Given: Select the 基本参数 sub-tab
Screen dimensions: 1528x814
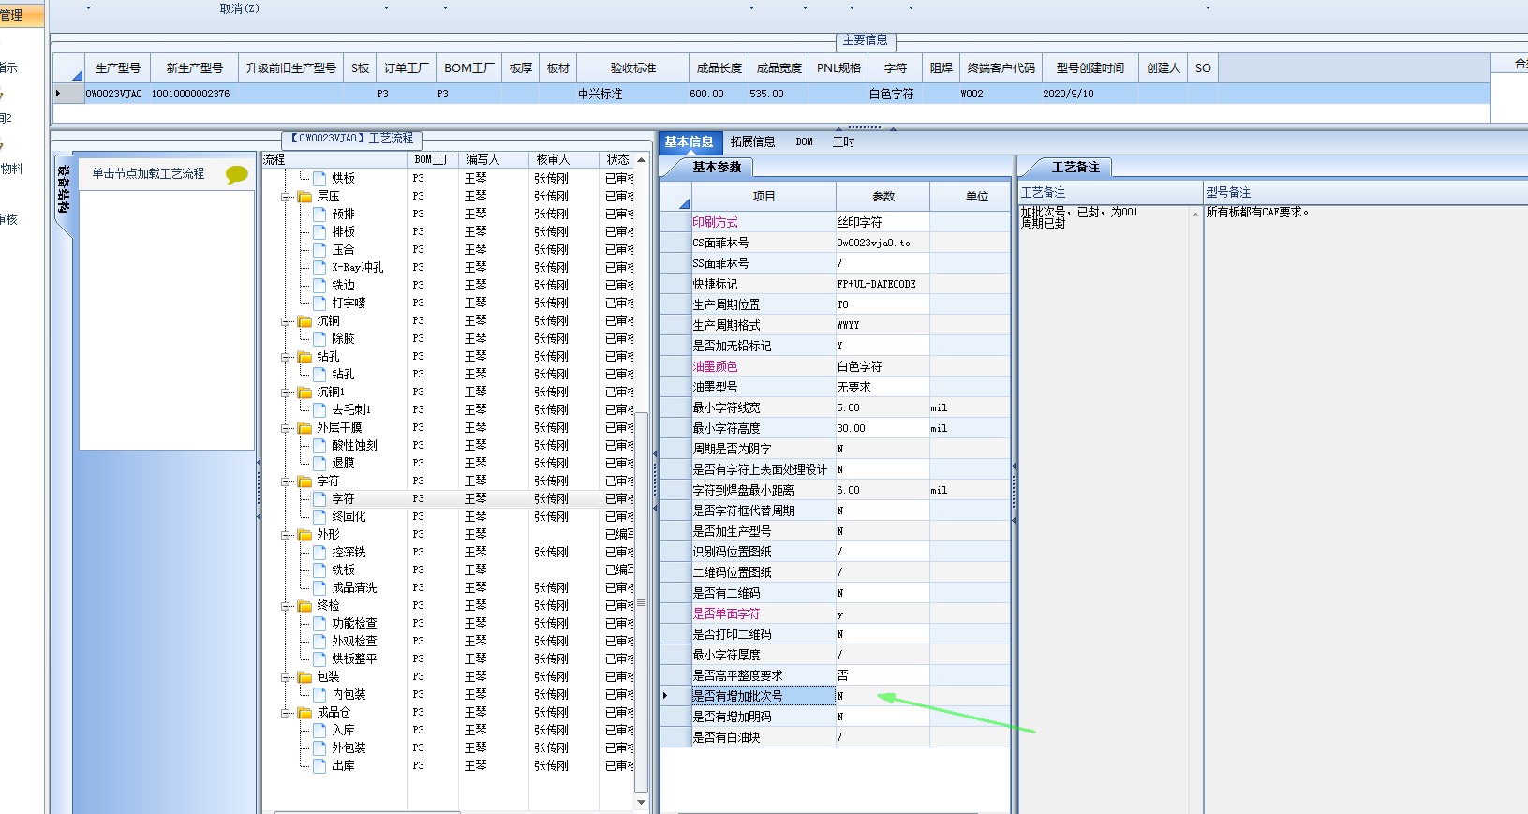Looking at the screenshot, I should pos(717,167).
